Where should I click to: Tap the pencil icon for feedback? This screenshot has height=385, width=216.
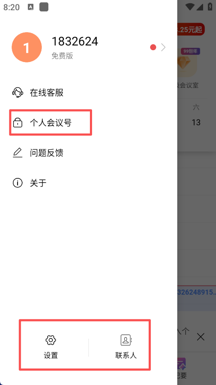[x=18, y=153]
